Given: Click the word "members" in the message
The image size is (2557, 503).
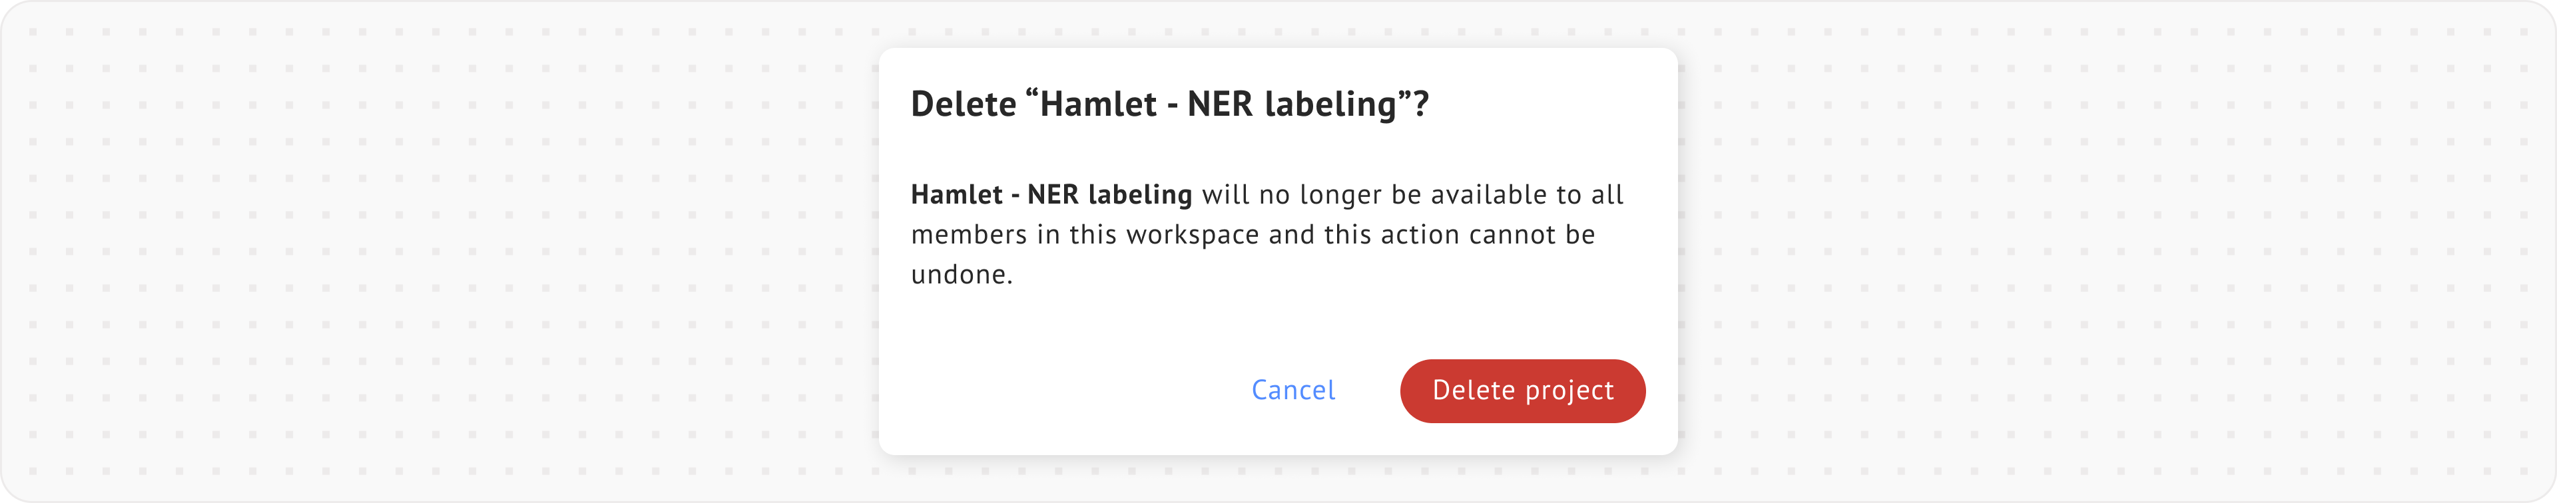Looking at the screenshot, I should click(968, 235).
